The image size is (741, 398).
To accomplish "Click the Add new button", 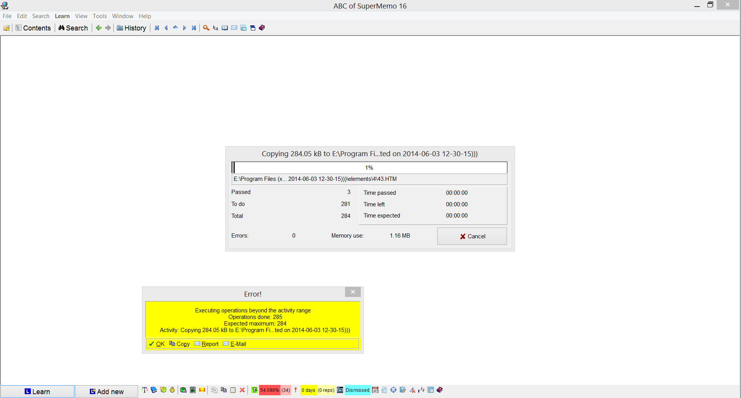I will (x=106, y=391).
